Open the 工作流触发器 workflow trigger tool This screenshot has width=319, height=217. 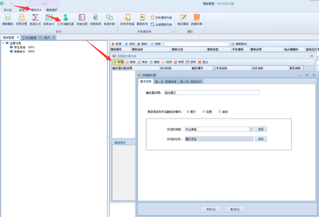pyautogui.click(x=65, y=20)
